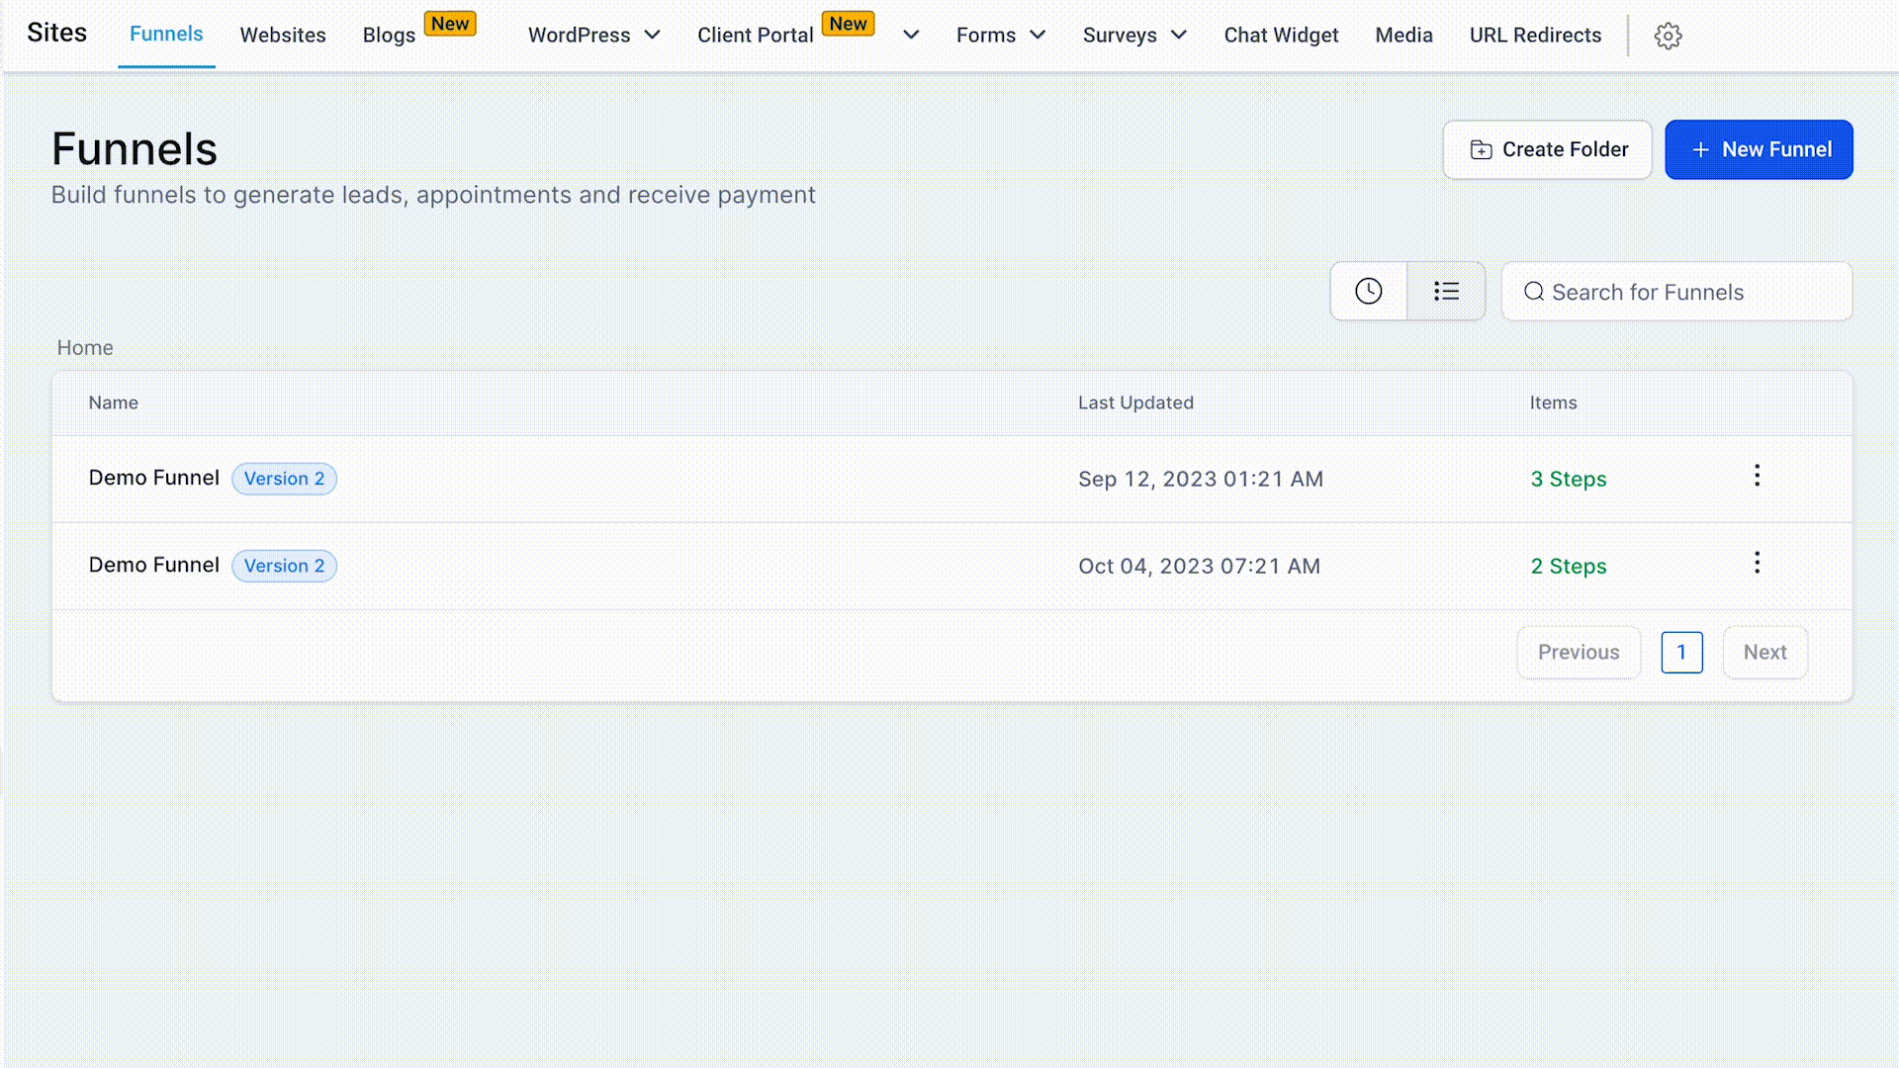Viewport: 1899px width, 1068px height.
Task: Open the Blogs tab
Action: click(x=389, y=36)
